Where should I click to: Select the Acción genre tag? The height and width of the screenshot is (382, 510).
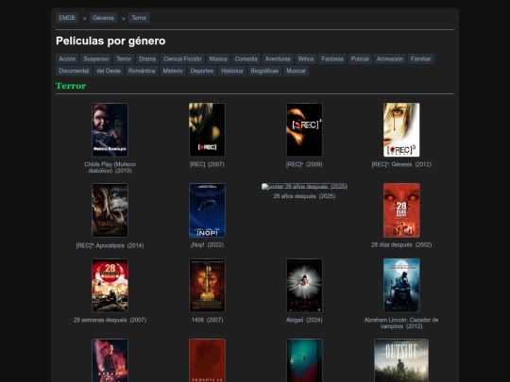[67, 58]
